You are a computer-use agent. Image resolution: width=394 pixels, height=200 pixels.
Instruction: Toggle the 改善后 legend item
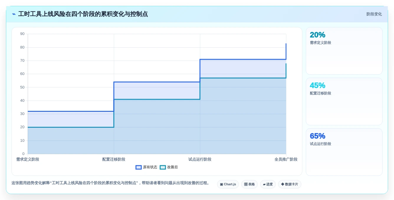(169, 167)
